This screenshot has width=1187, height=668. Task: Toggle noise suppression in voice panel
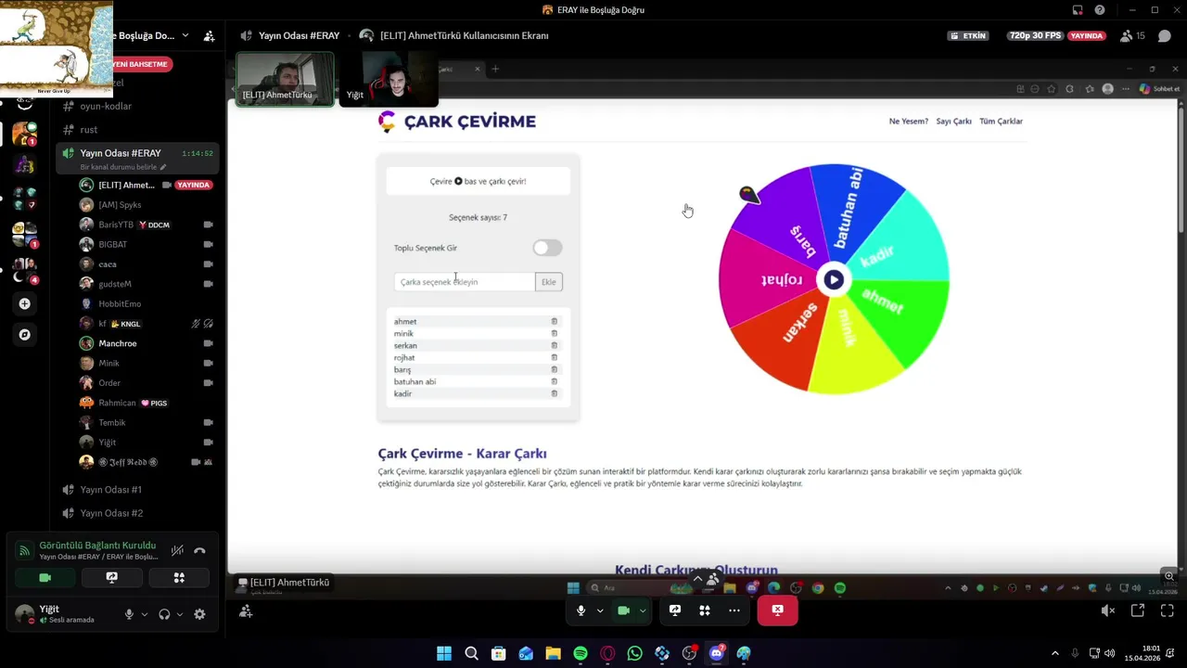[x=177, y=550]
